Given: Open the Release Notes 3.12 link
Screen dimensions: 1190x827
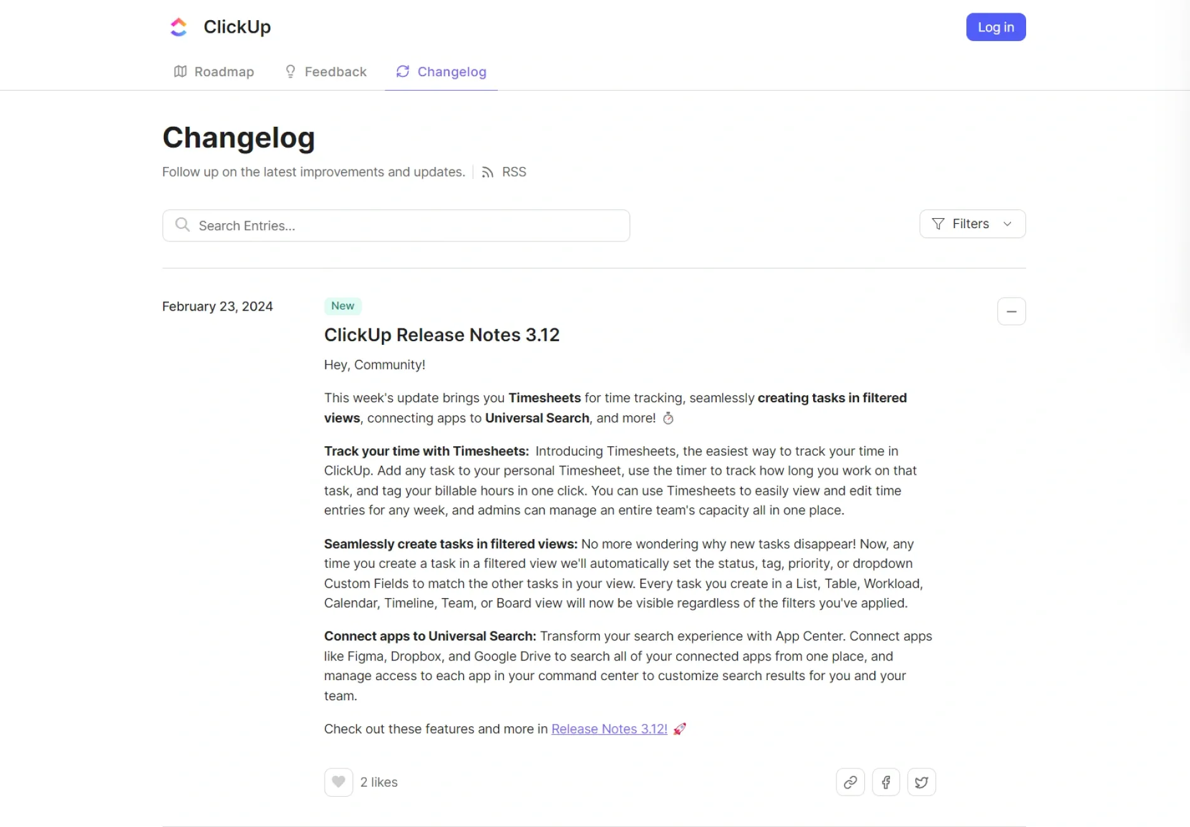Looking at the screenshot, I should 608,729.
